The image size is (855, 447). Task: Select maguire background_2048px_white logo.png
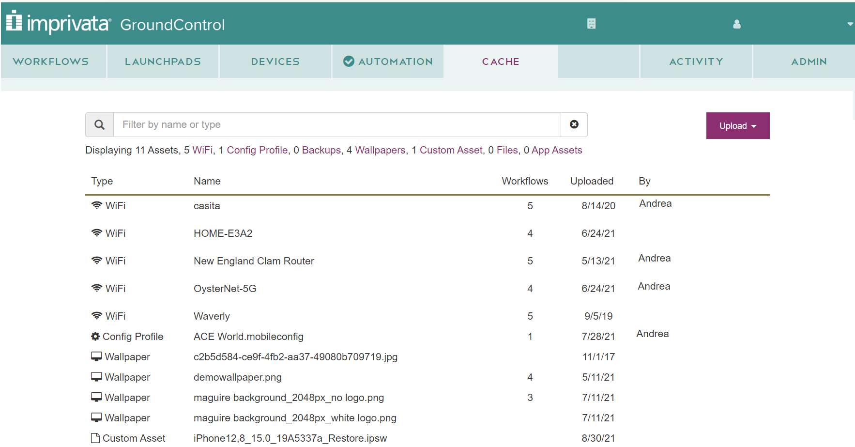(x=295, y=418)
